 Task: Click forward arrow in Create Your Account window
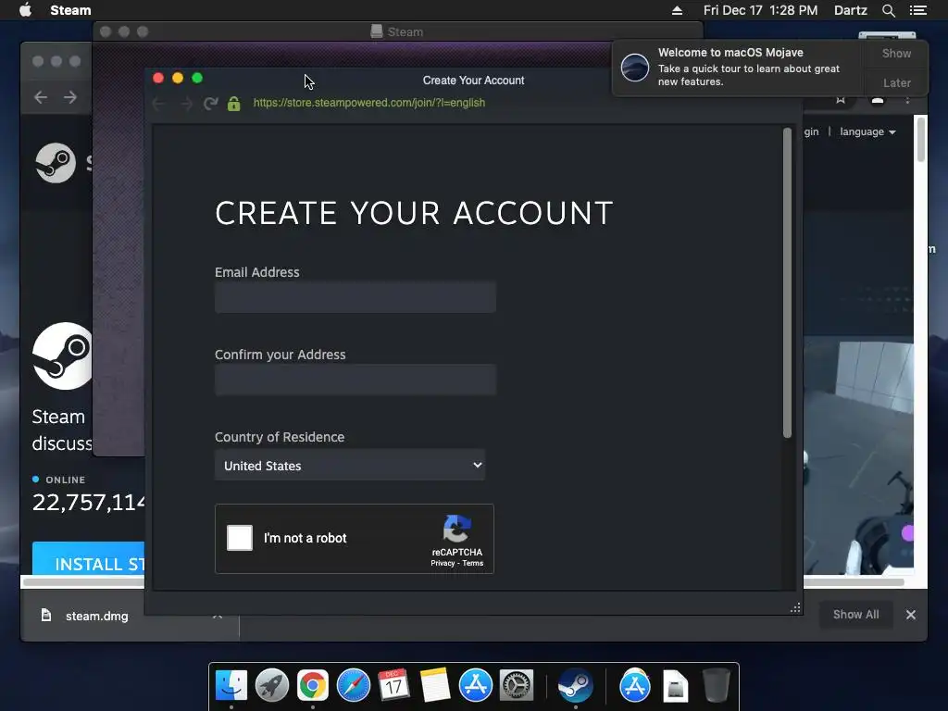(187, 104)
